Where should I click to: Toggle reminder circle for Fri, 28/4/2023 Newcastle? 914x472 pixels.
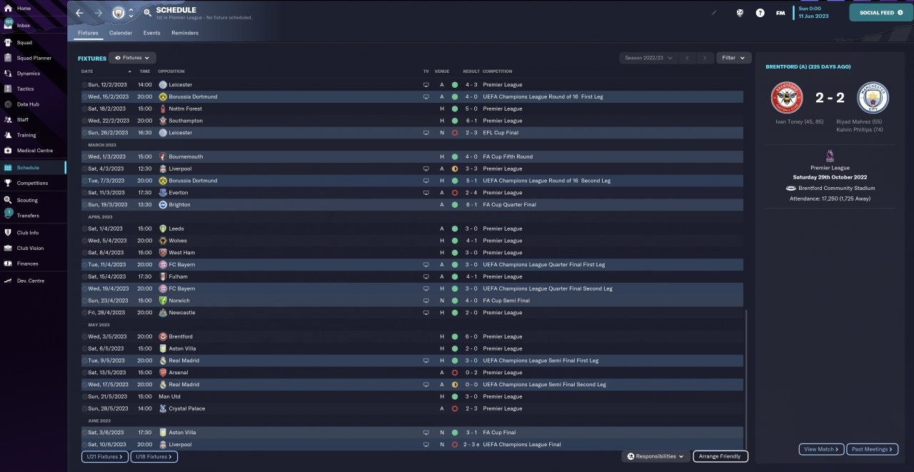pyautogui.click(x=84, y=313)
